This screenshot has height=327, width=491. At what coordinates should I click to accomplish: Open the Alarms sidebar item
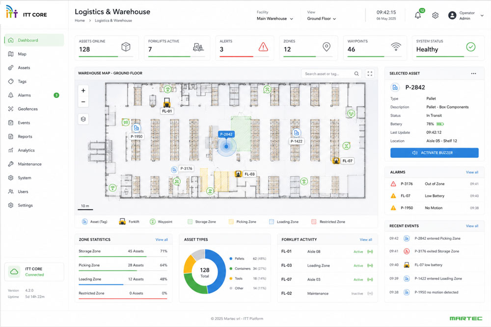point(34,95)
